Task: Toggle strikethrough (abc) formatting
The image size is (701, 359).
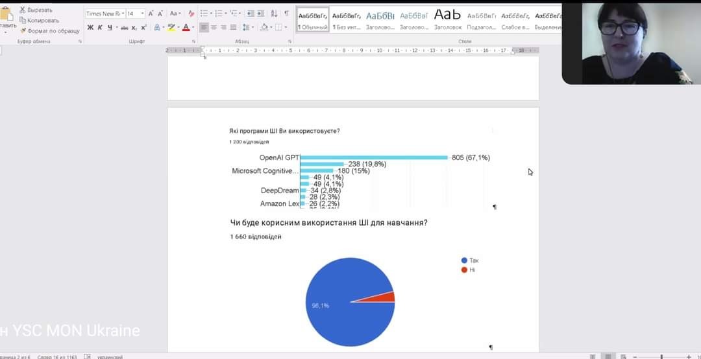Action: tap(124, 27)
